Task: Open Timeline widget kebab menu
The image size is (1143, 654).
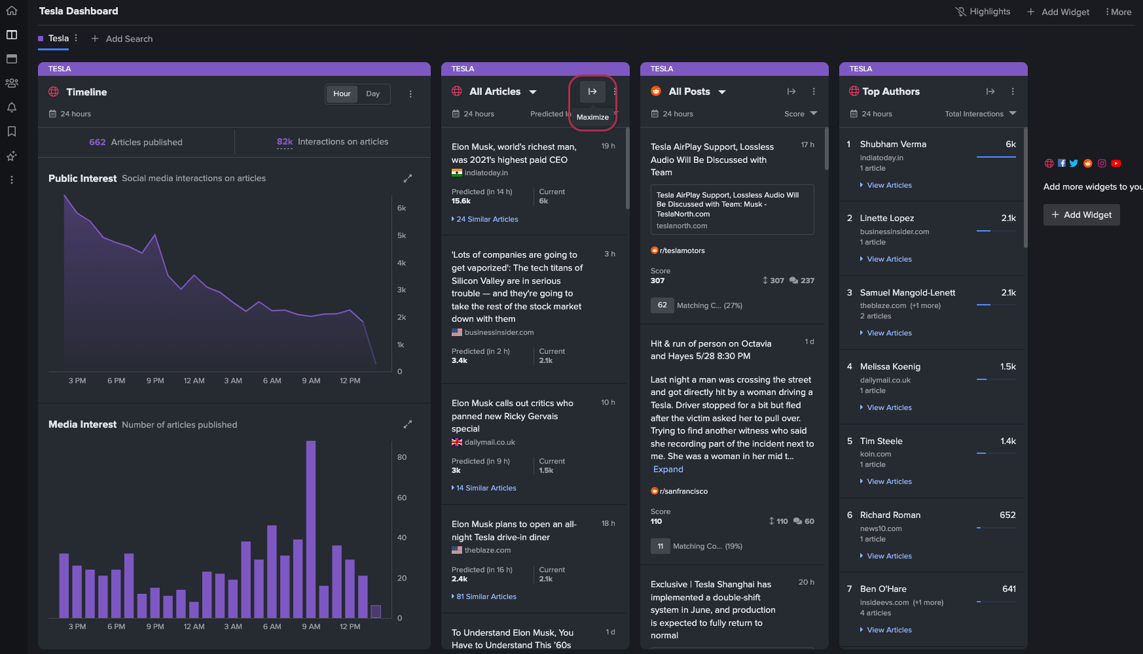Action: tap(410, 94)
